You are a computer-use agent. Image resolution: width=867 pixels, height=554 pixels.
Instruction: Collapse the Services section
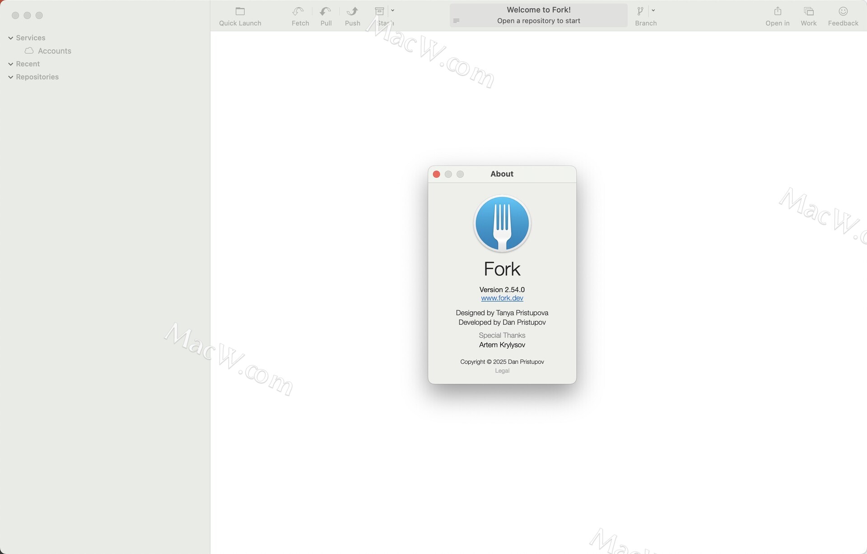(11, 38)
